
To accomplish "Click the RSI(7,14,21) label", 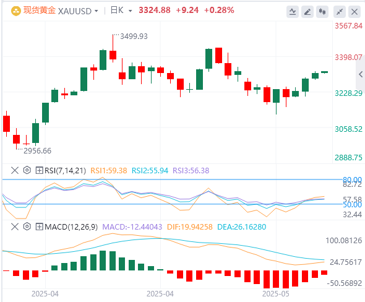I will (65, 171).
